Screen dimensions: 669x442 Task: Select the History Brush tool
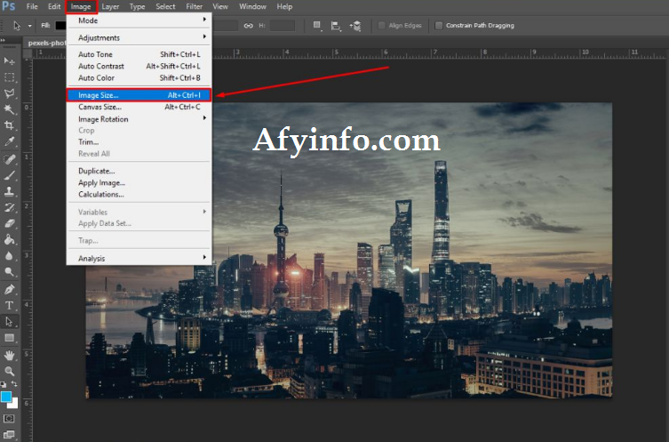10,207
